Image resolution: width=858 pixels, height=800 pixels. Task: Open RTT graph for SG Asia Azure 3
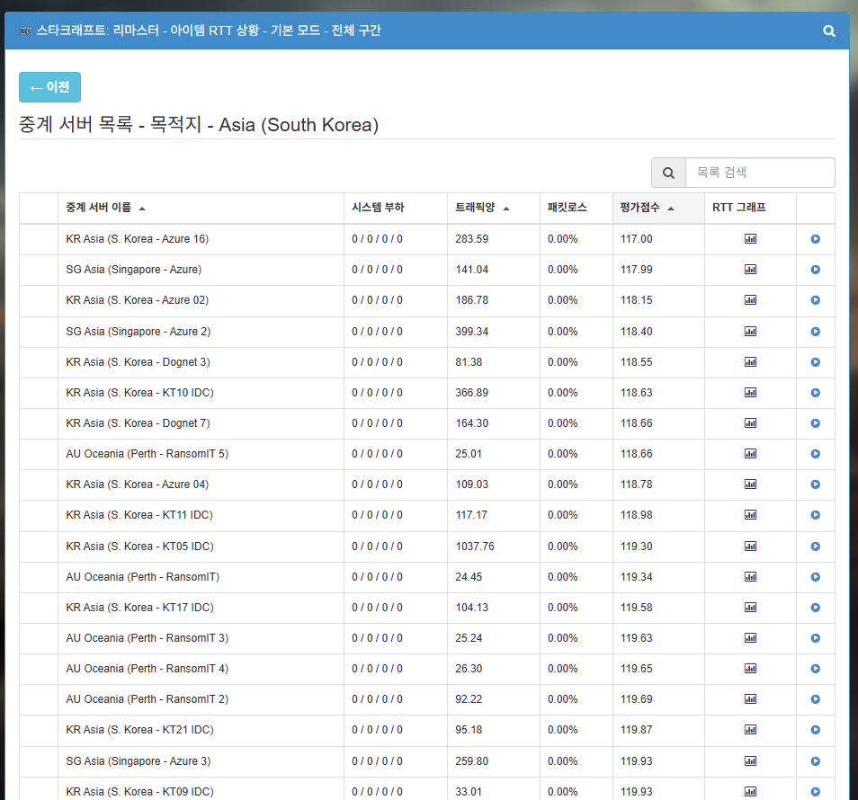pos(750,761)
